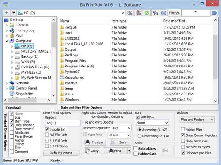The width and height of the screenshot is (221, 165).
Task: Enable the Folder Size checkbox
Action: click(136, 154)
